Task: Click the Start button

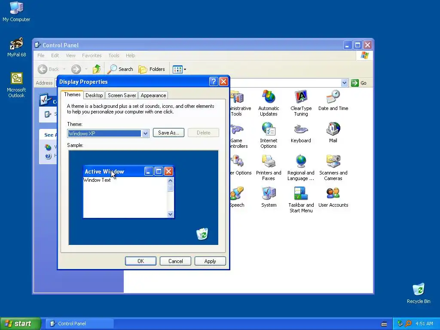Action: click(x=20, y=324)
